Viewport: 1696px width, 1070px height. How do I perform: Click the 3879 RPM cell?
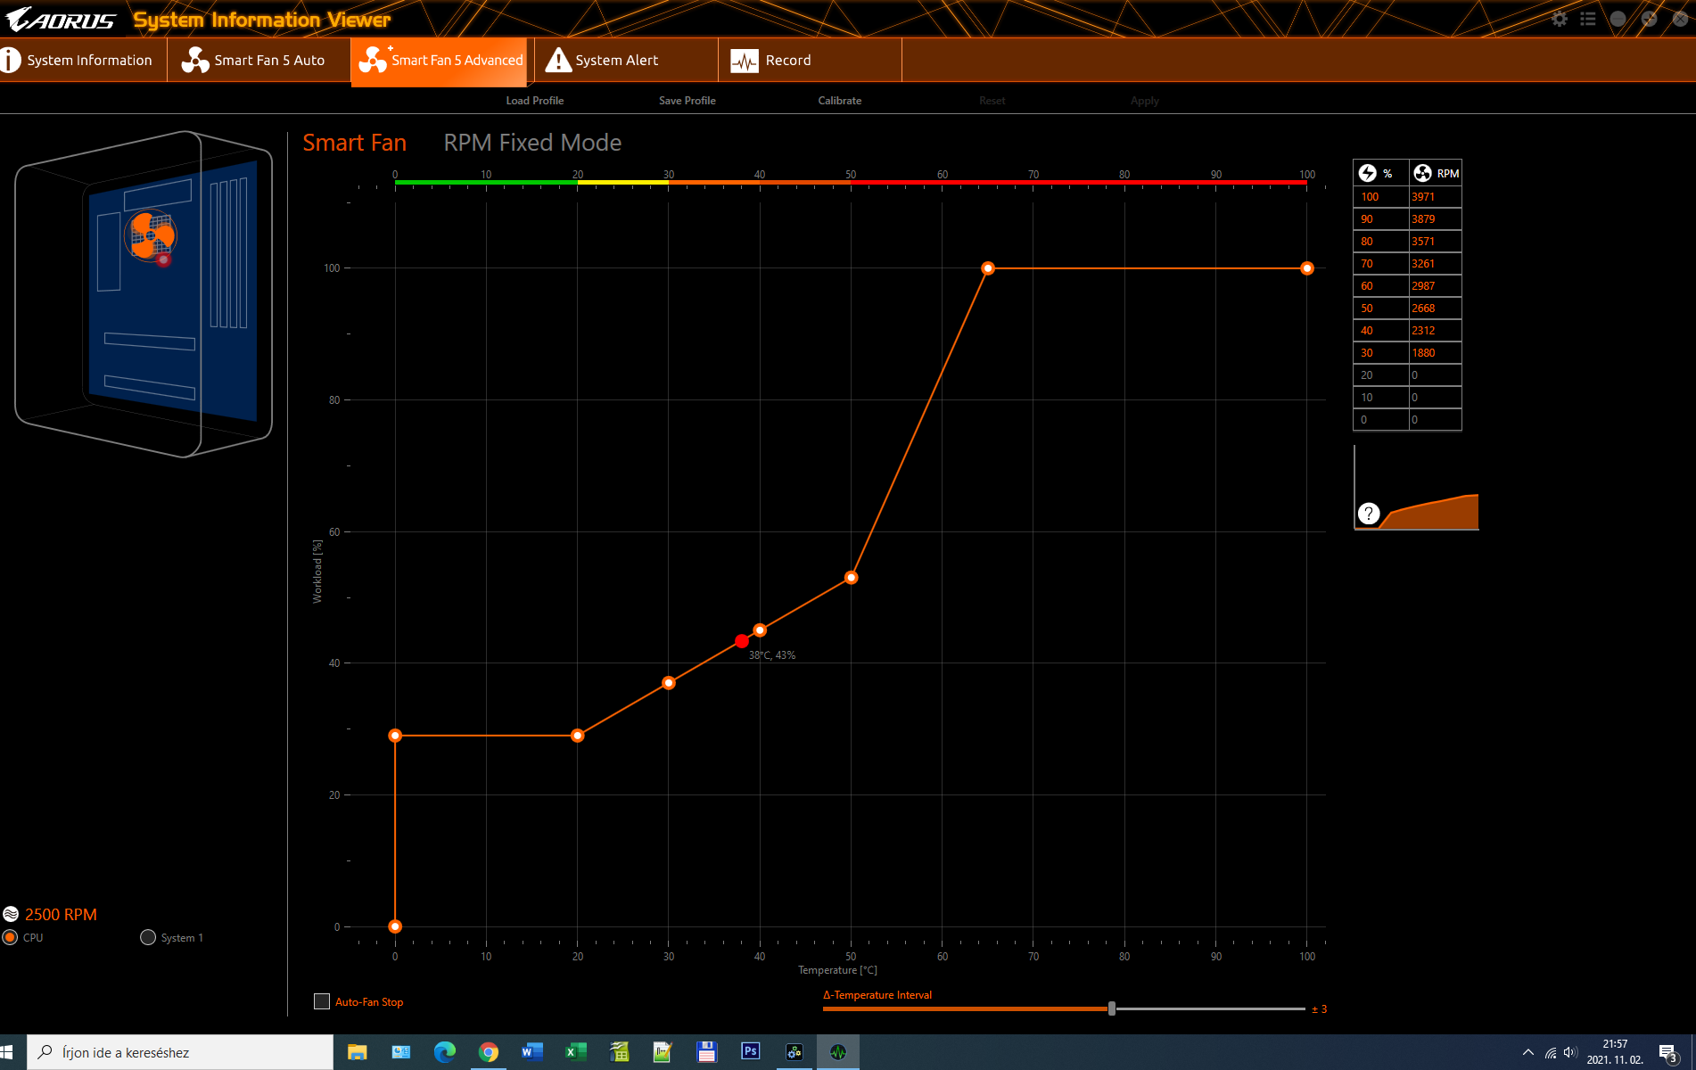click(1435, 218)
